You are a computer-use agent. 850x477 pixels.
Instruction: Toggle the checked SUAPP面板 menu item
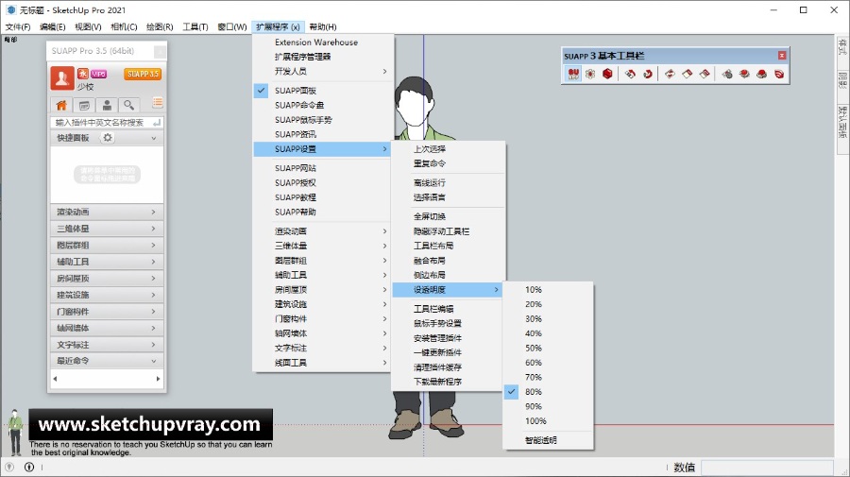[x=324, y=91]
